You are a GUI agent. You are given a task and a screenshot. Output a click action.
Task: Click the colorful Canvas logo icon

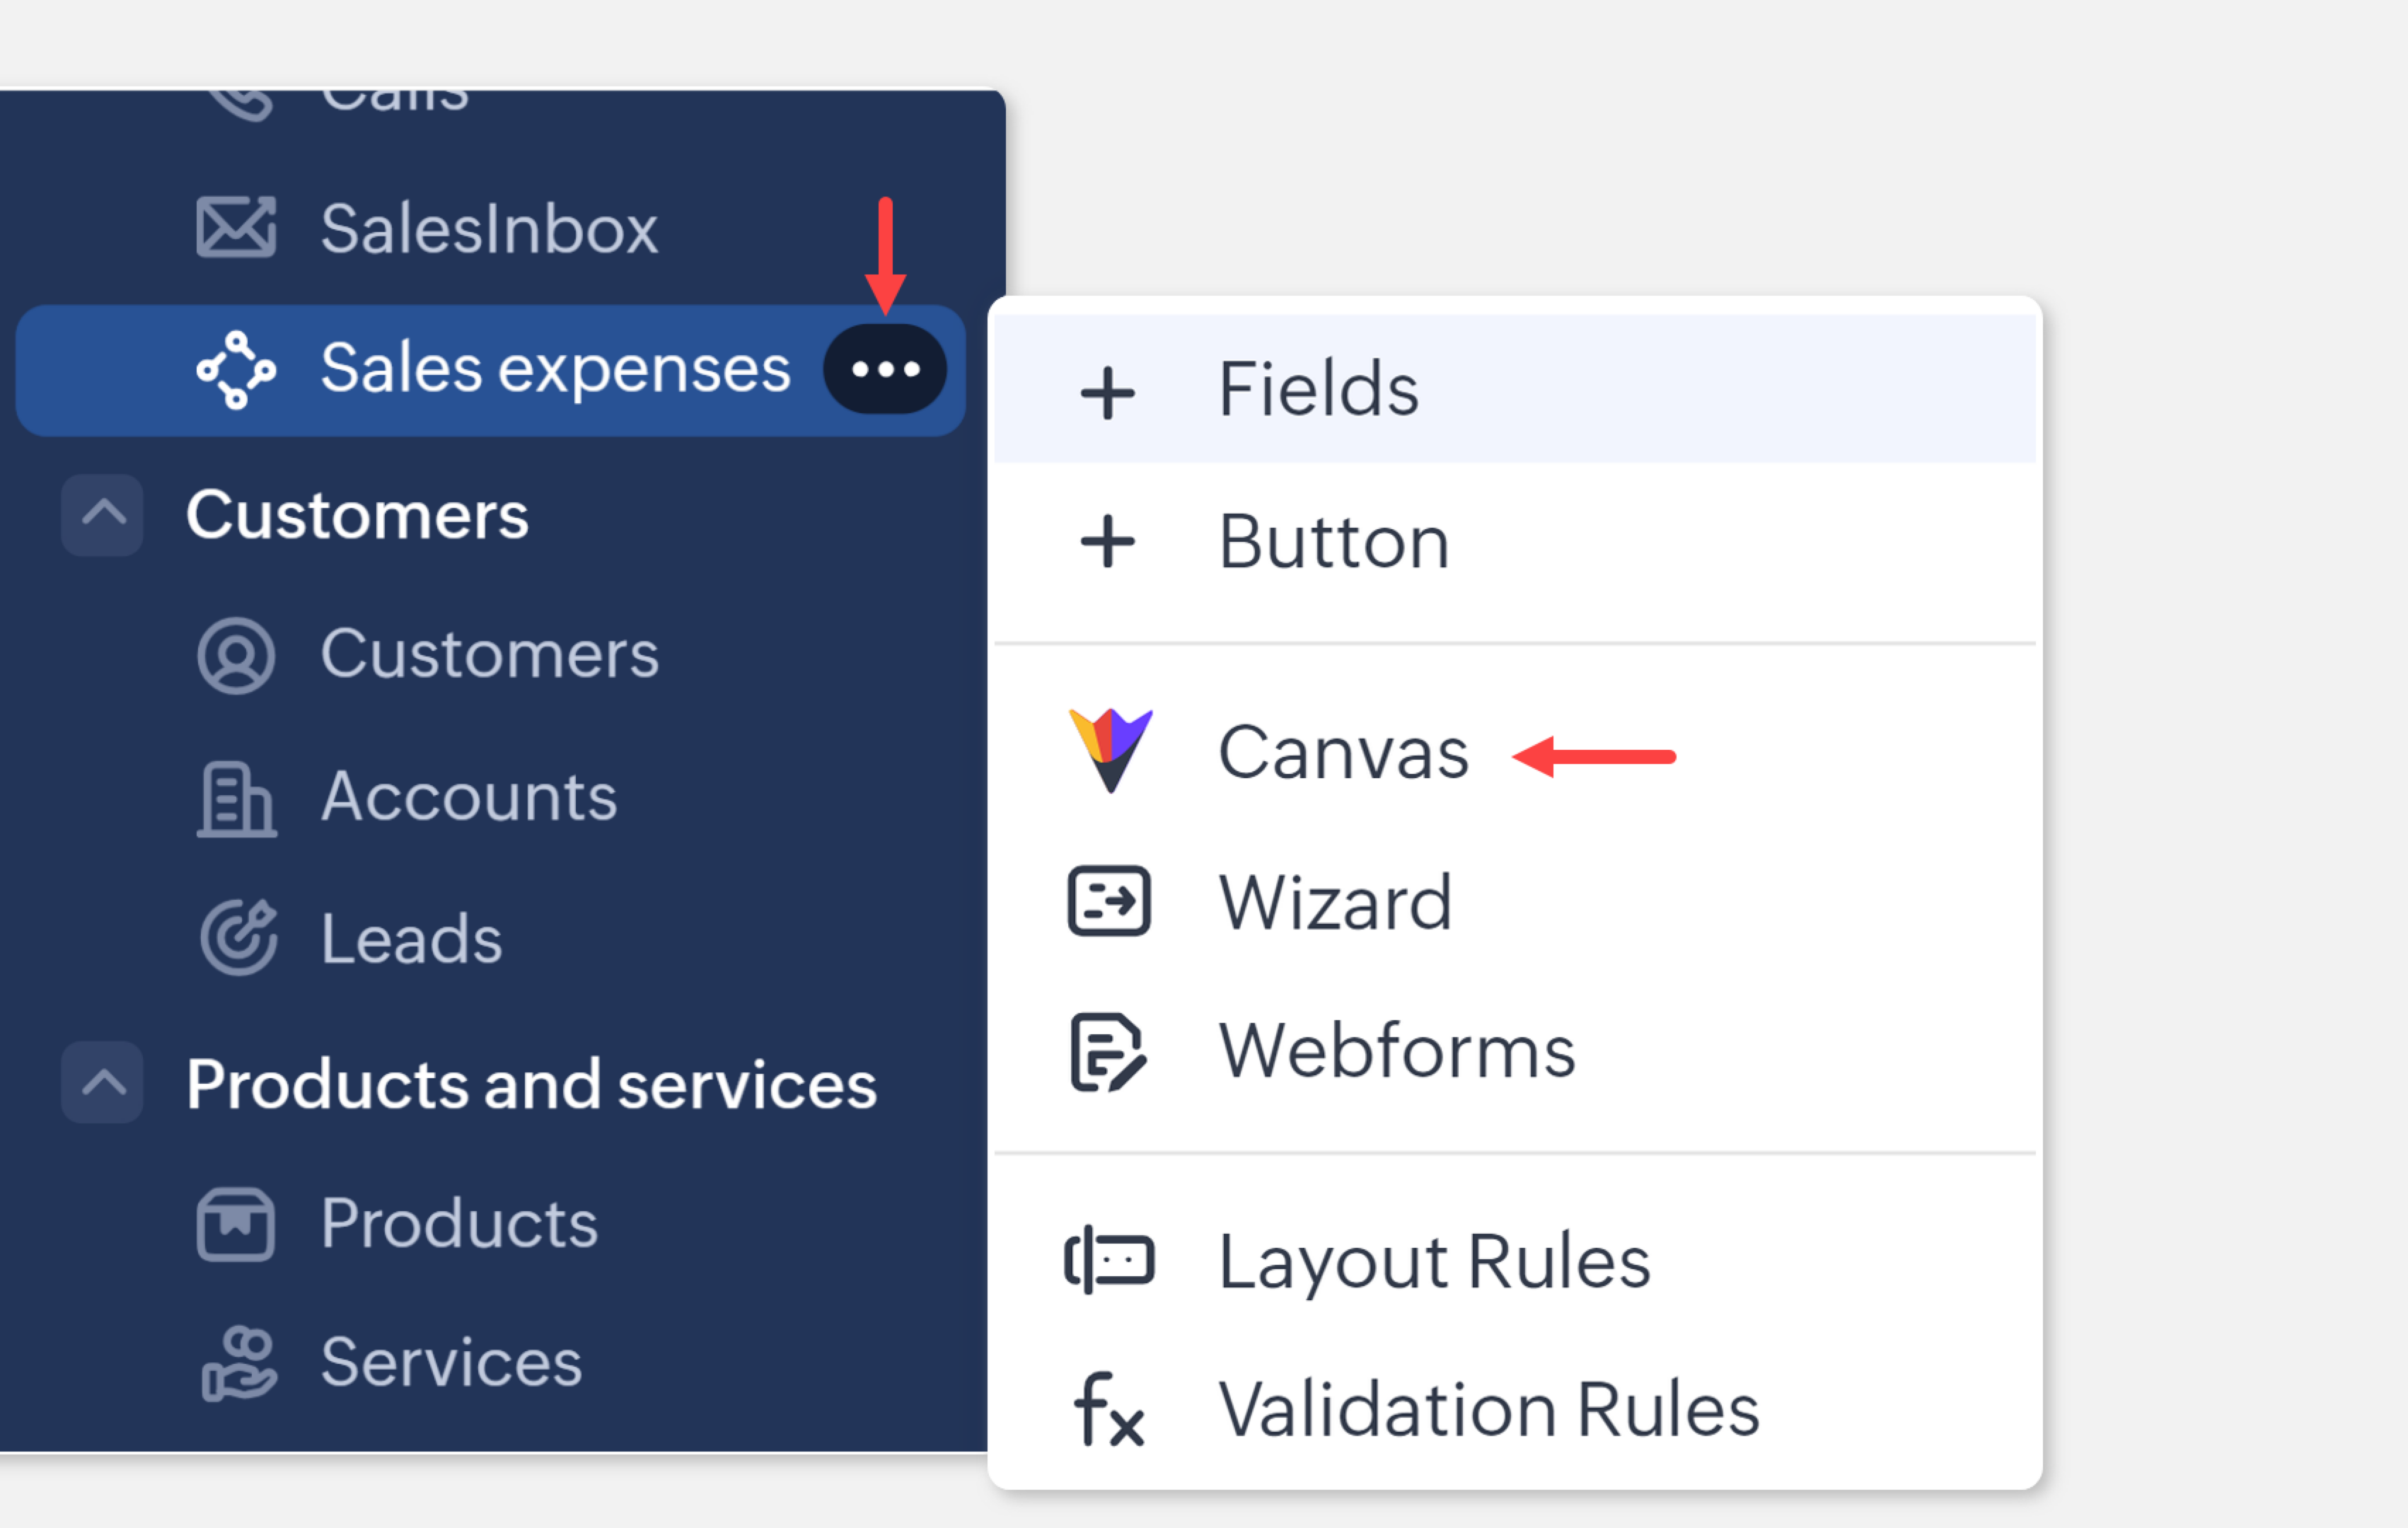point(1110,750)
